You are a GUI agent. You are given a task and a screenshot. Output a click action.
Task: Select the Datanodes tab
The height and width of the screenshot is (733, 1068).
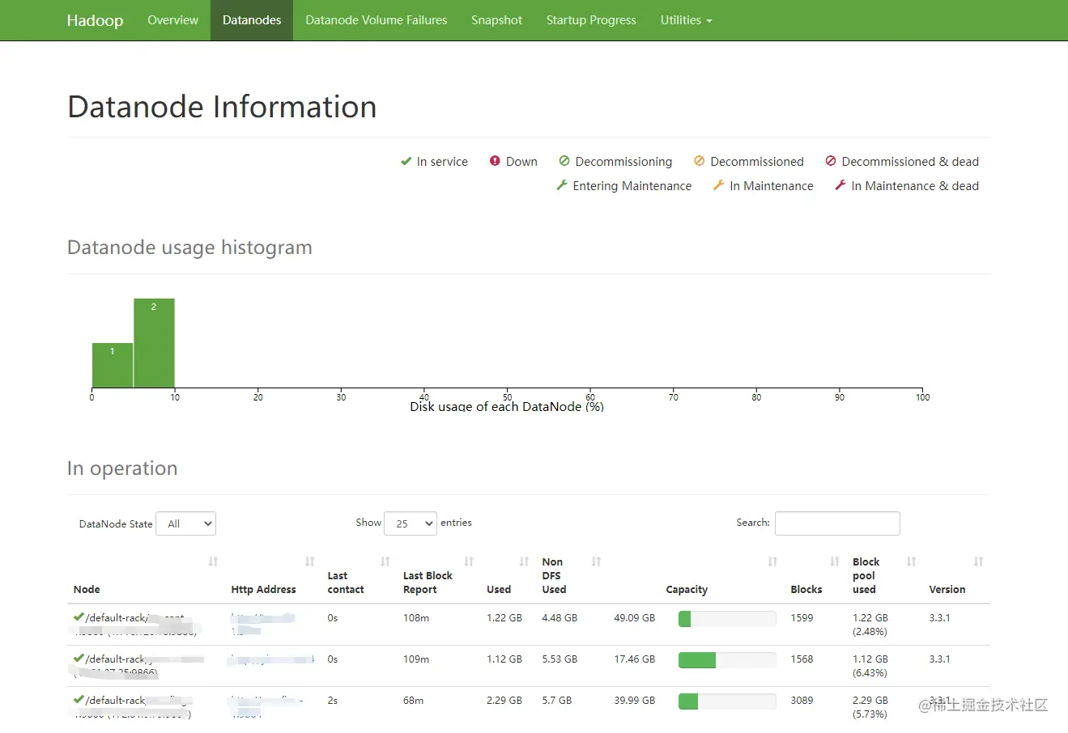pos(252,20)
